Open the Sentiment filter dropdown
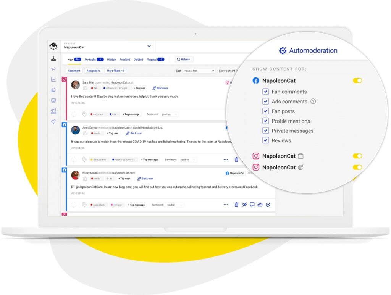This screenshot has height=295, width=391. (74, 71)
